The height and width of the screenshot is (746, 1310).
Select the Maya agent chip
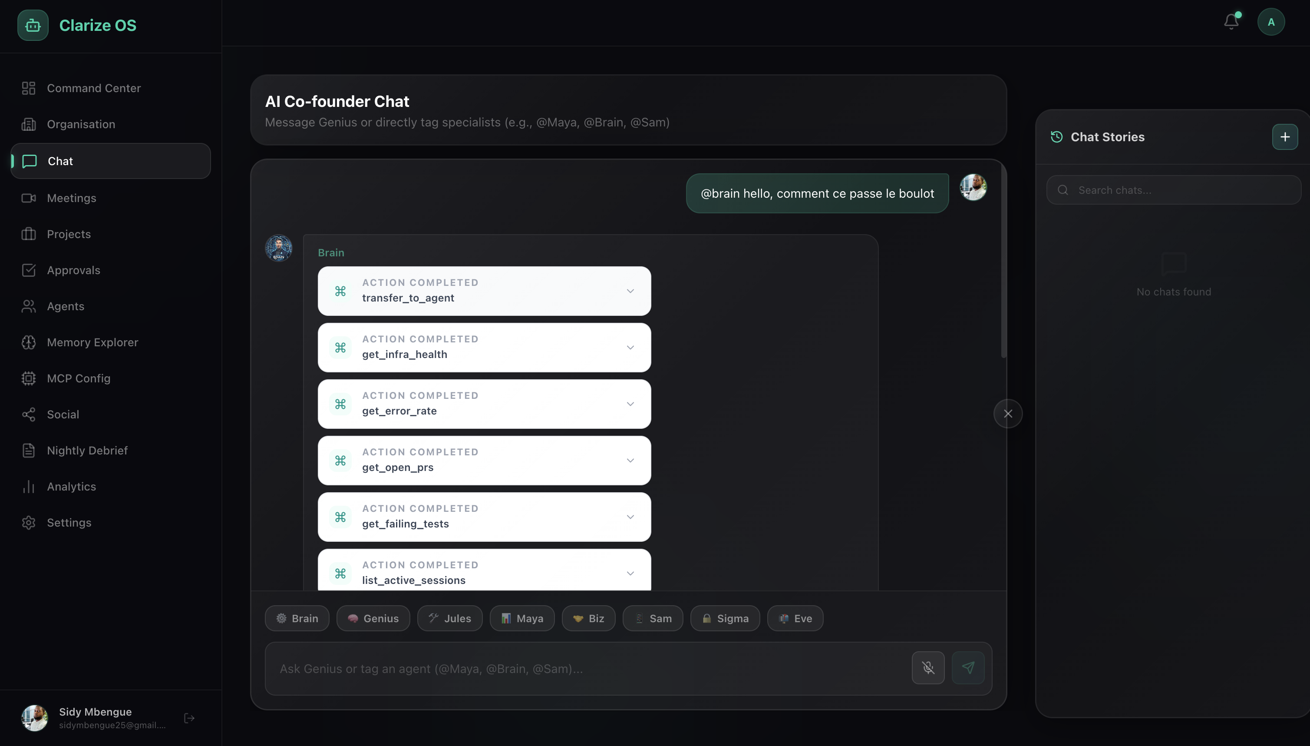[x=521, y=618]
